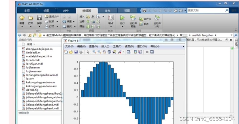The width and height of the screenshot is (239, 124).
Task: Toggle the data cursor tool
Action: pos(114,52)
